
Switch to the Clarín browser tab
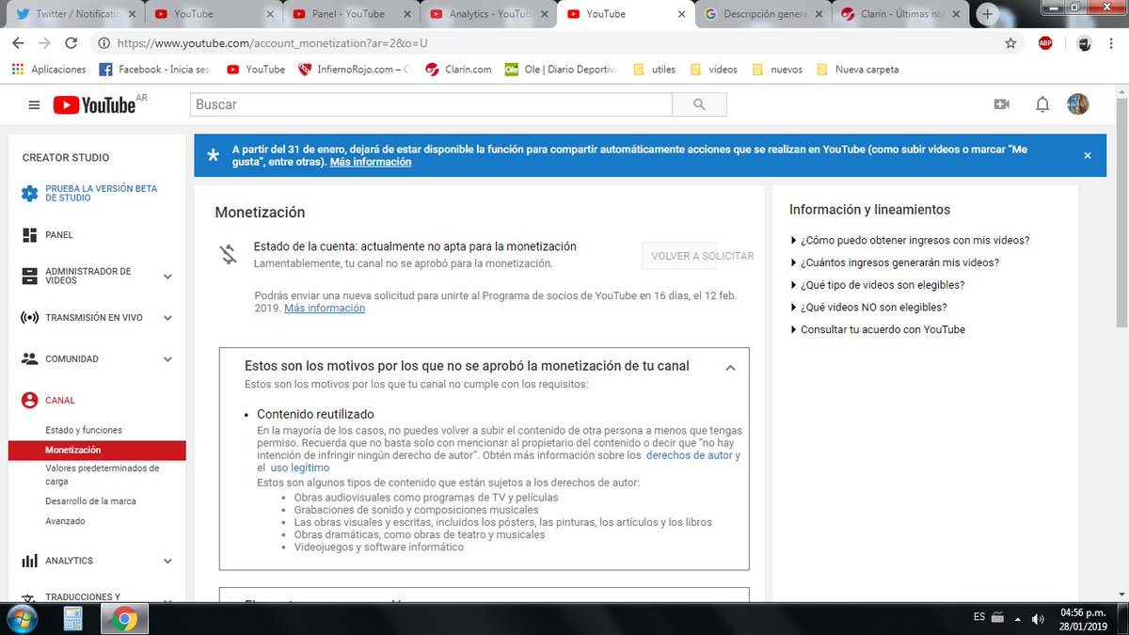pos(900,14)
